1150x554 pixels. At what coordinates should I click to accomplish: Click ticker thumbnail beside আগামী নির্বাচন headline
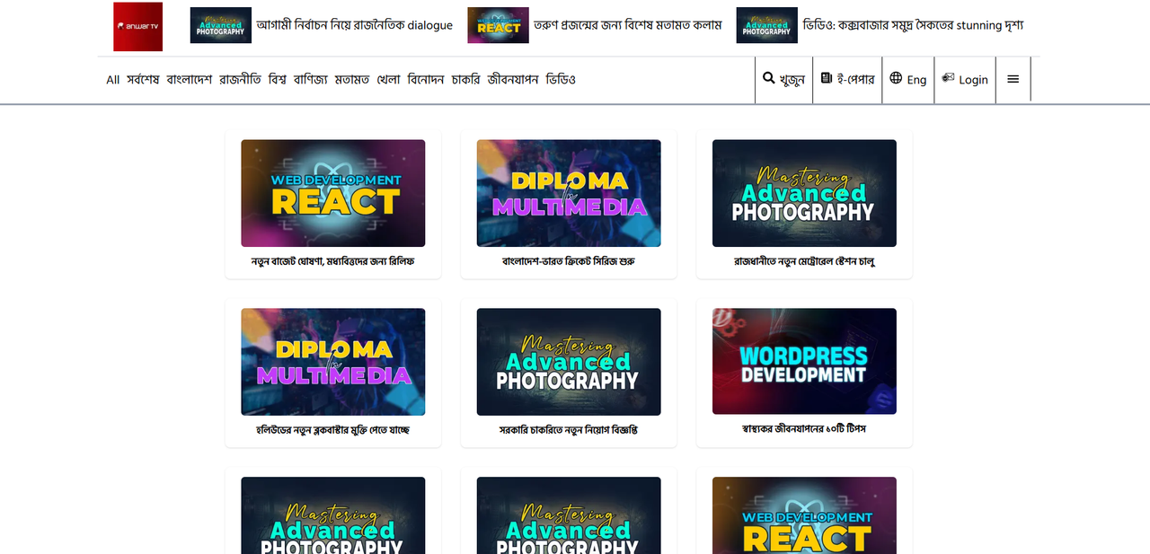click(221, 25)
